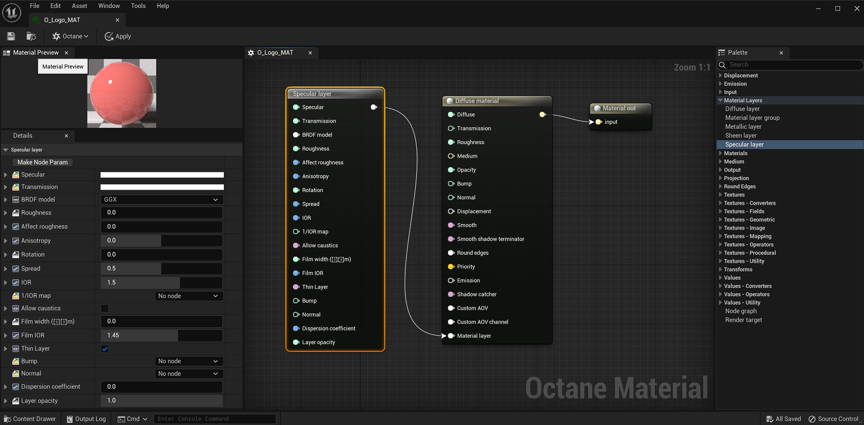Close the Details panel tab
The image size is (864, 425).
point(67,136)
